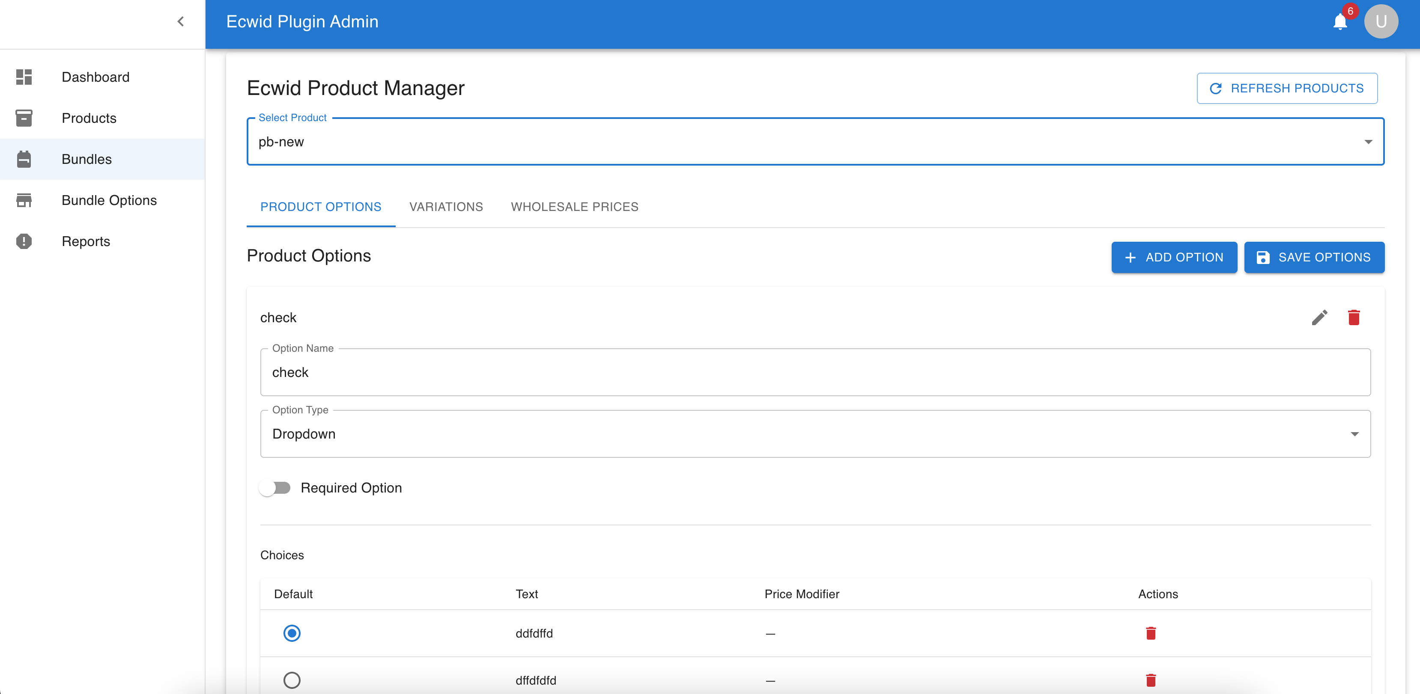Click the Dashboard grid icon in sidebar
The width and height of the screenshot is (1420, 694).
pos(24,77)
